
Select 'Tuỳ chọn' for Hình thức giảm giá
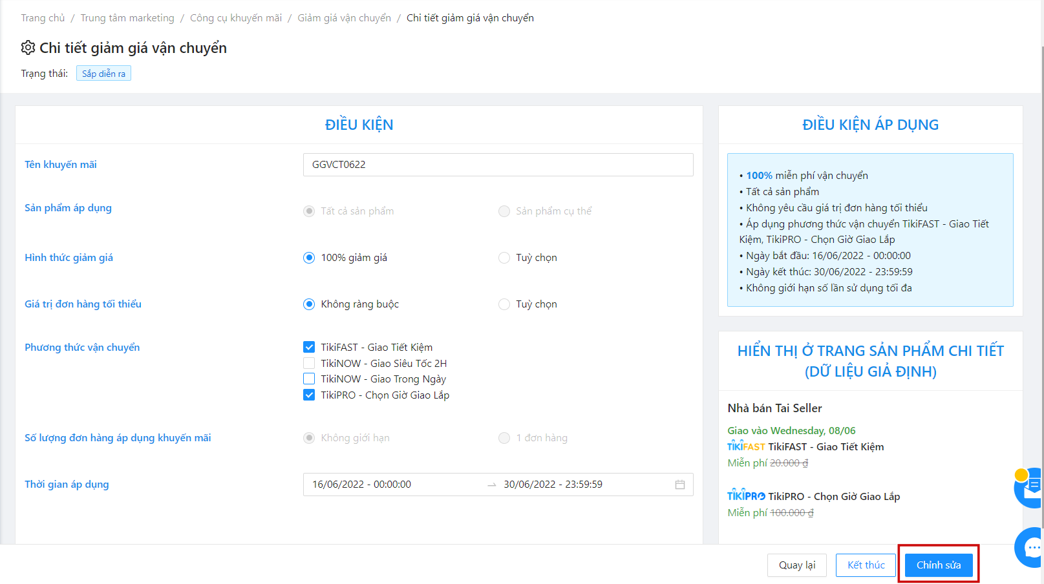504,258
